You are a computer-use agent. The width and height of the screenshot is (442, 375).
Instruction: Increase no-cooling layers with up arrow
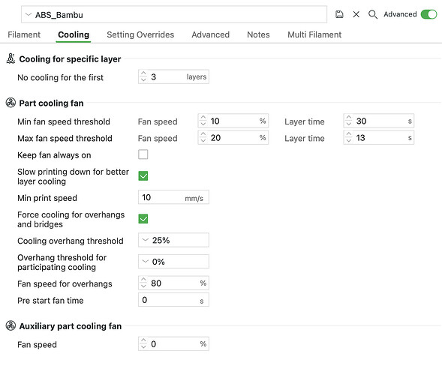[x=143, y=73]
